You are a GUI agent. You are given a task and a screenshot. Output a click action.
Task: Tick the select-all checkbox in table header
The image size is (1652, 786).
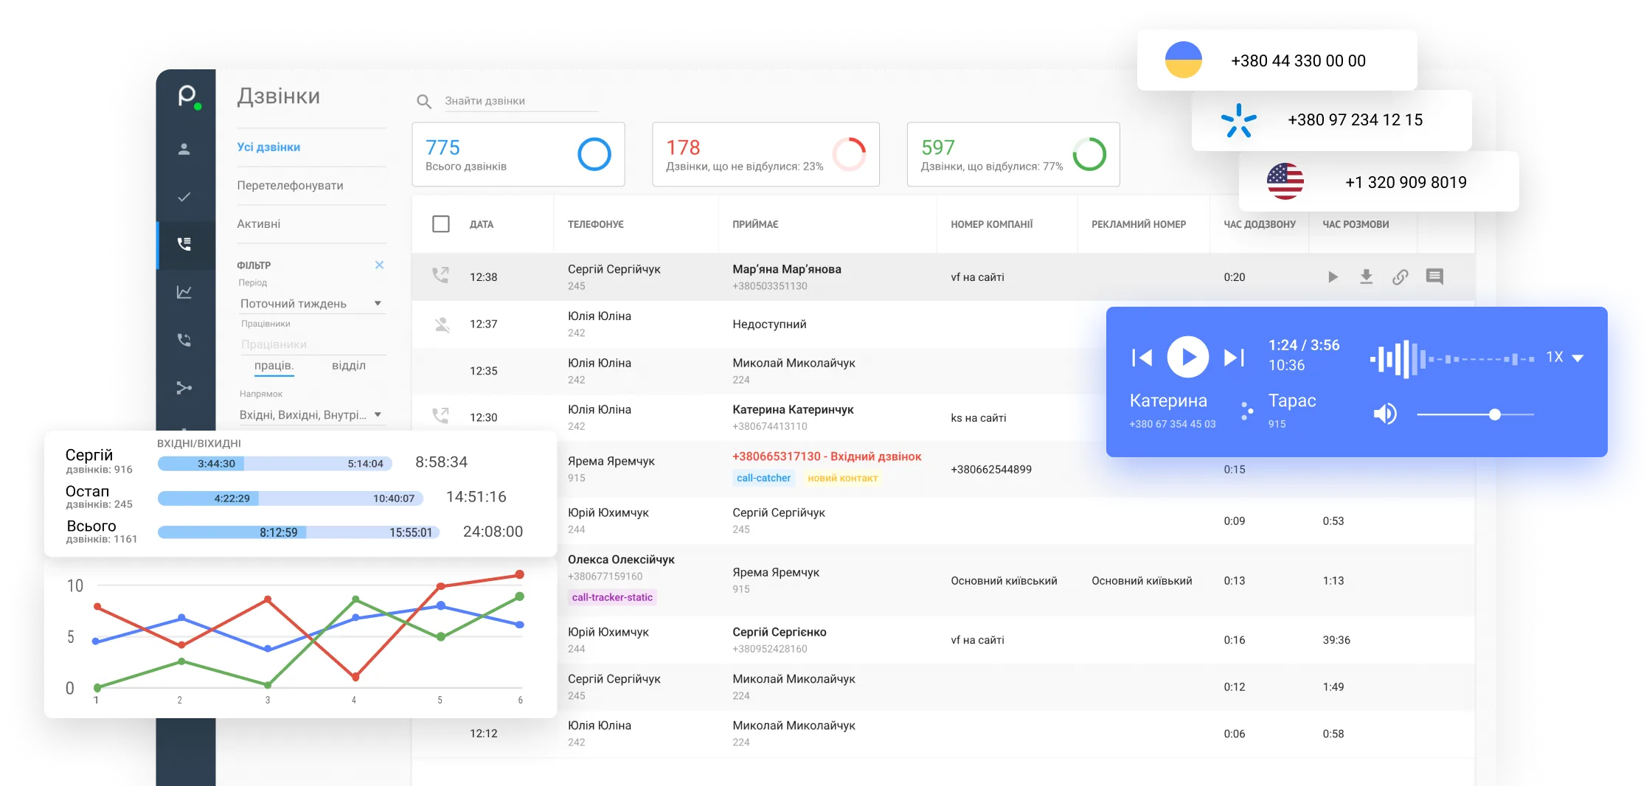tap(441, 224)
